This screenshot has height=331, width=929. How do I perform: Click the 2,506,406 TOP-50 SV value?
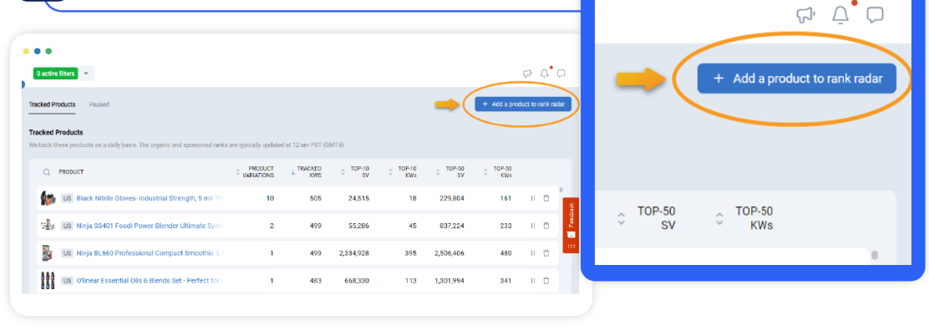click(449, 253)
